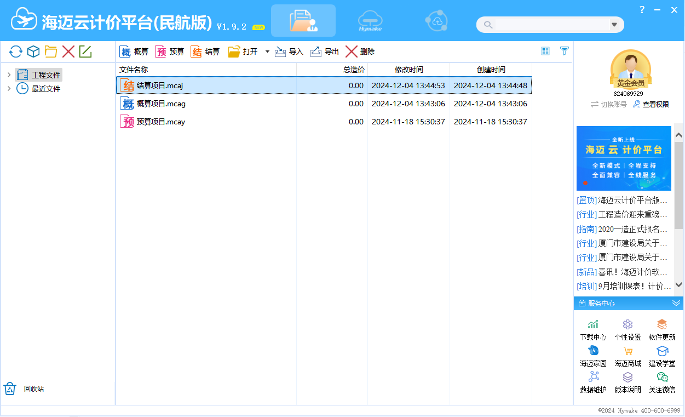Open news item [行业]工程造价迎来重磅
This screenshot has height=417, width=685.
click(x=622, y=214)
